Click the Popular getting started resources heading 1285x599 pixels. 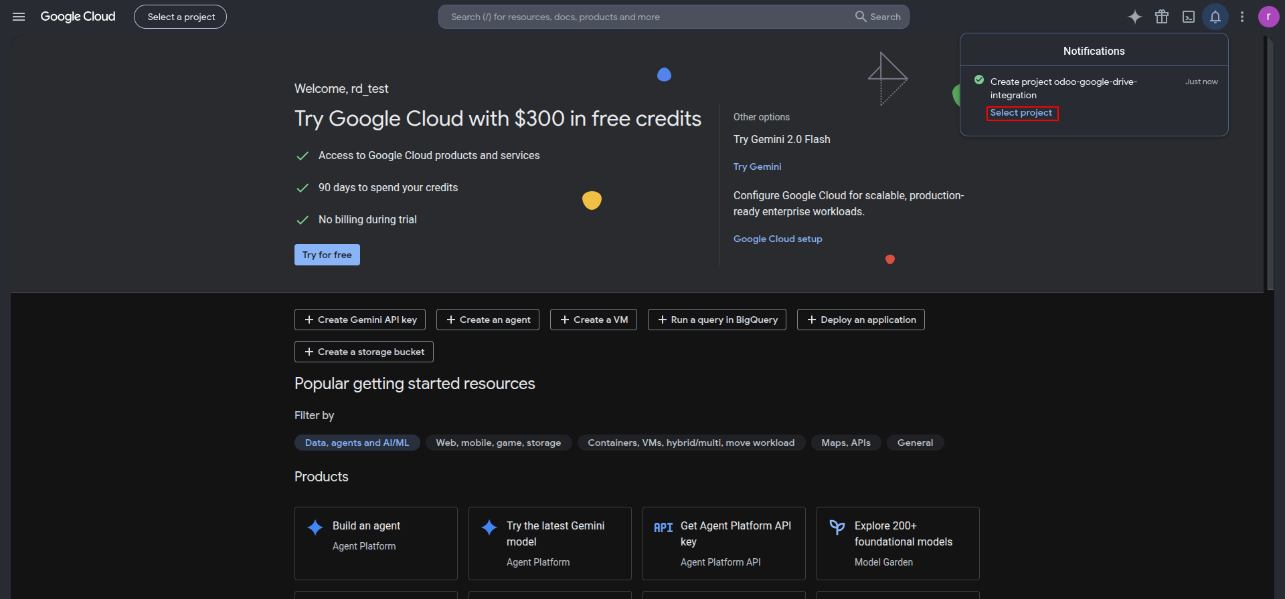tap(415, 384)
